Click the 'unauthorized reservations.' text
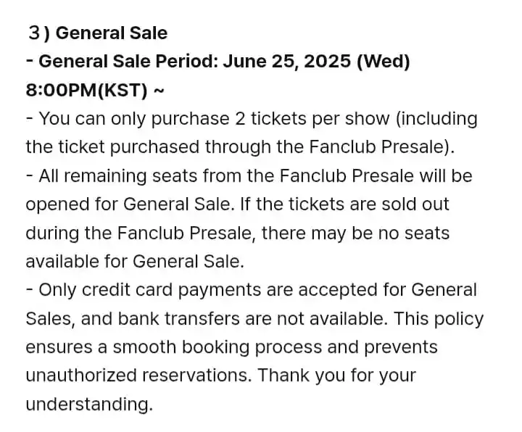The height and width of the screenshot is (432, 522). pyautogui.click(x=138, y=375)
